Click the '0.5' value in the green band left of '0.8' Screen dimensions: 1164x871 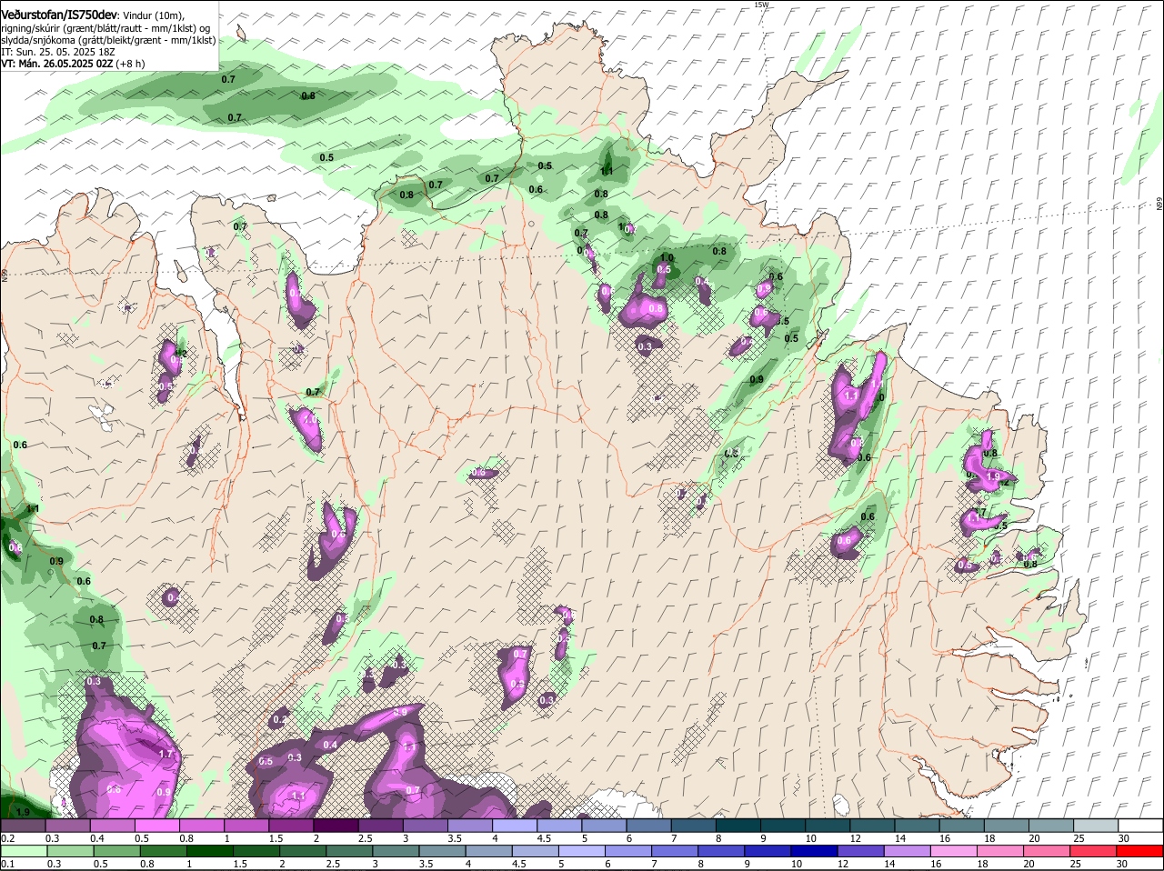(326, 157)
